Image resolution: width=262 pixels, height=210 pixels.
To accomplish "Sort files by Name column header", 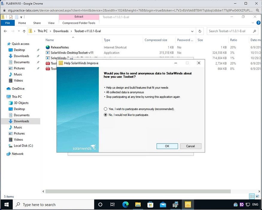I will tap(50, 40).
